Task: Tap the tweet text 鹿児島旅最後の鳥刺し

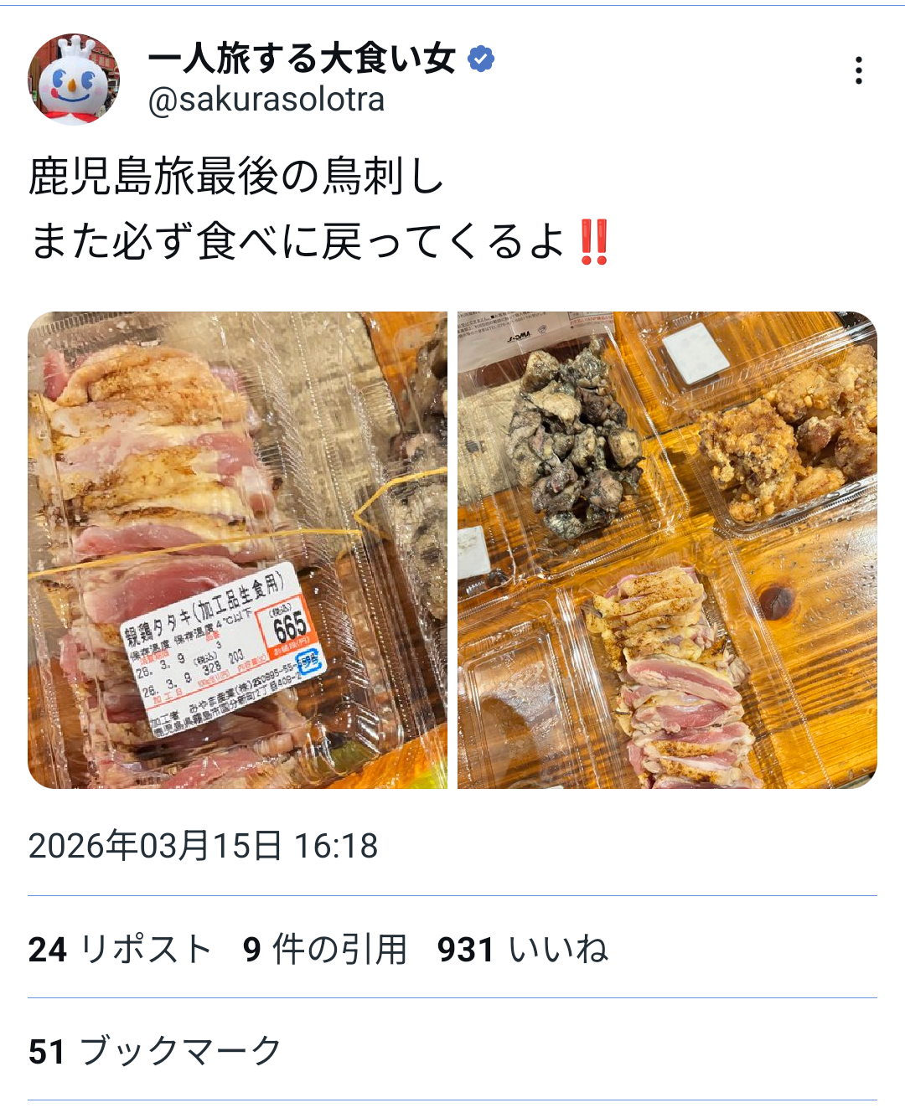Action: click(x=236, y=176)
